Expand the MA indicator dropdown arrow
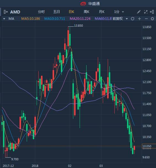 (4, 19)
